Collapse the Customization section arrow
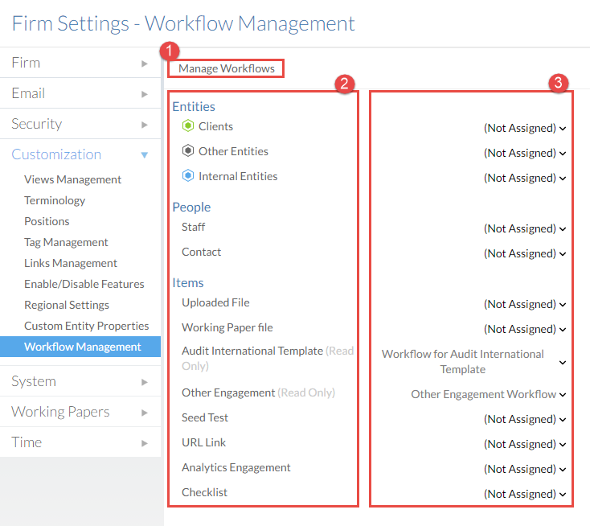590x526 pixels. pyautogui.click(x=145, y=154)
